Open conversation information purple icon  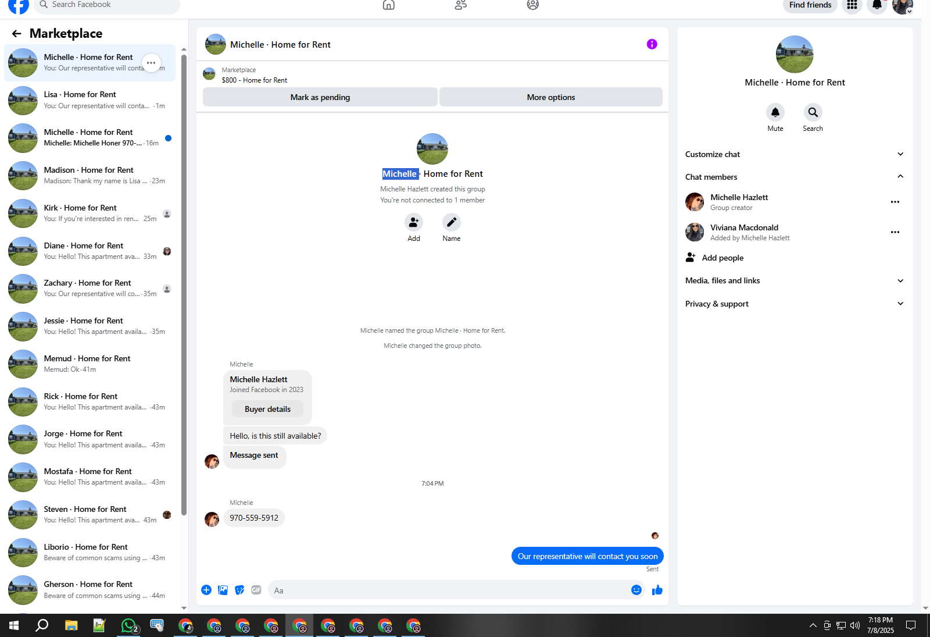click(x=652, y=44)
